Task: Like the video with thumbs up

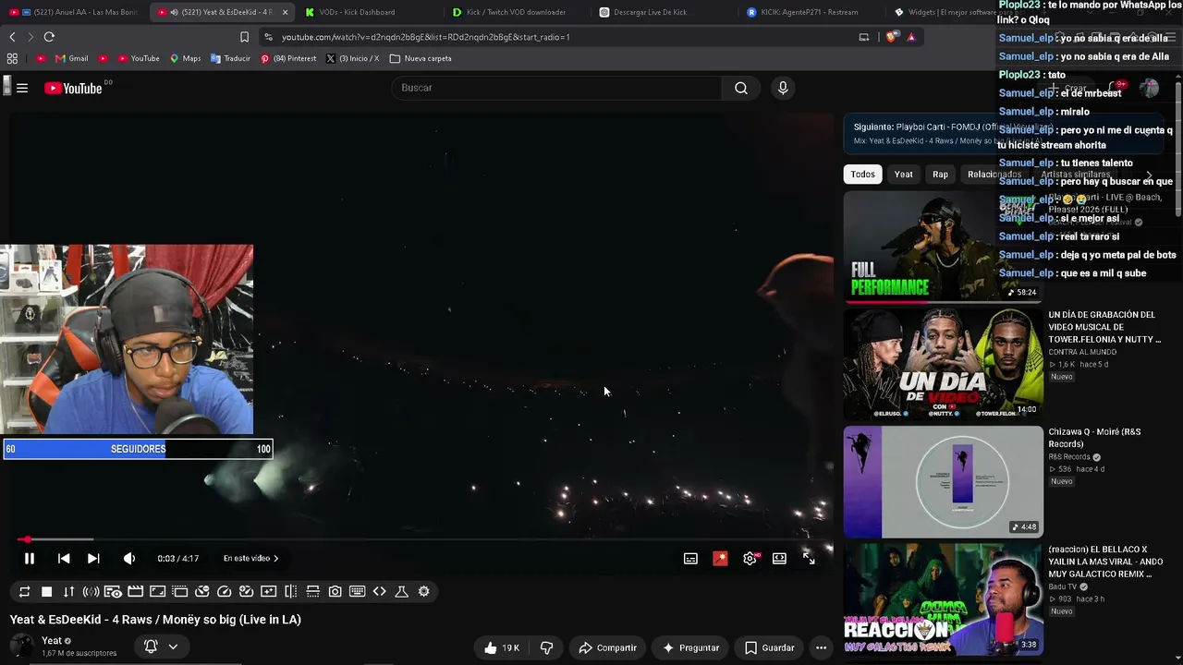Action: pyautogui.click(x=501, y=648)
